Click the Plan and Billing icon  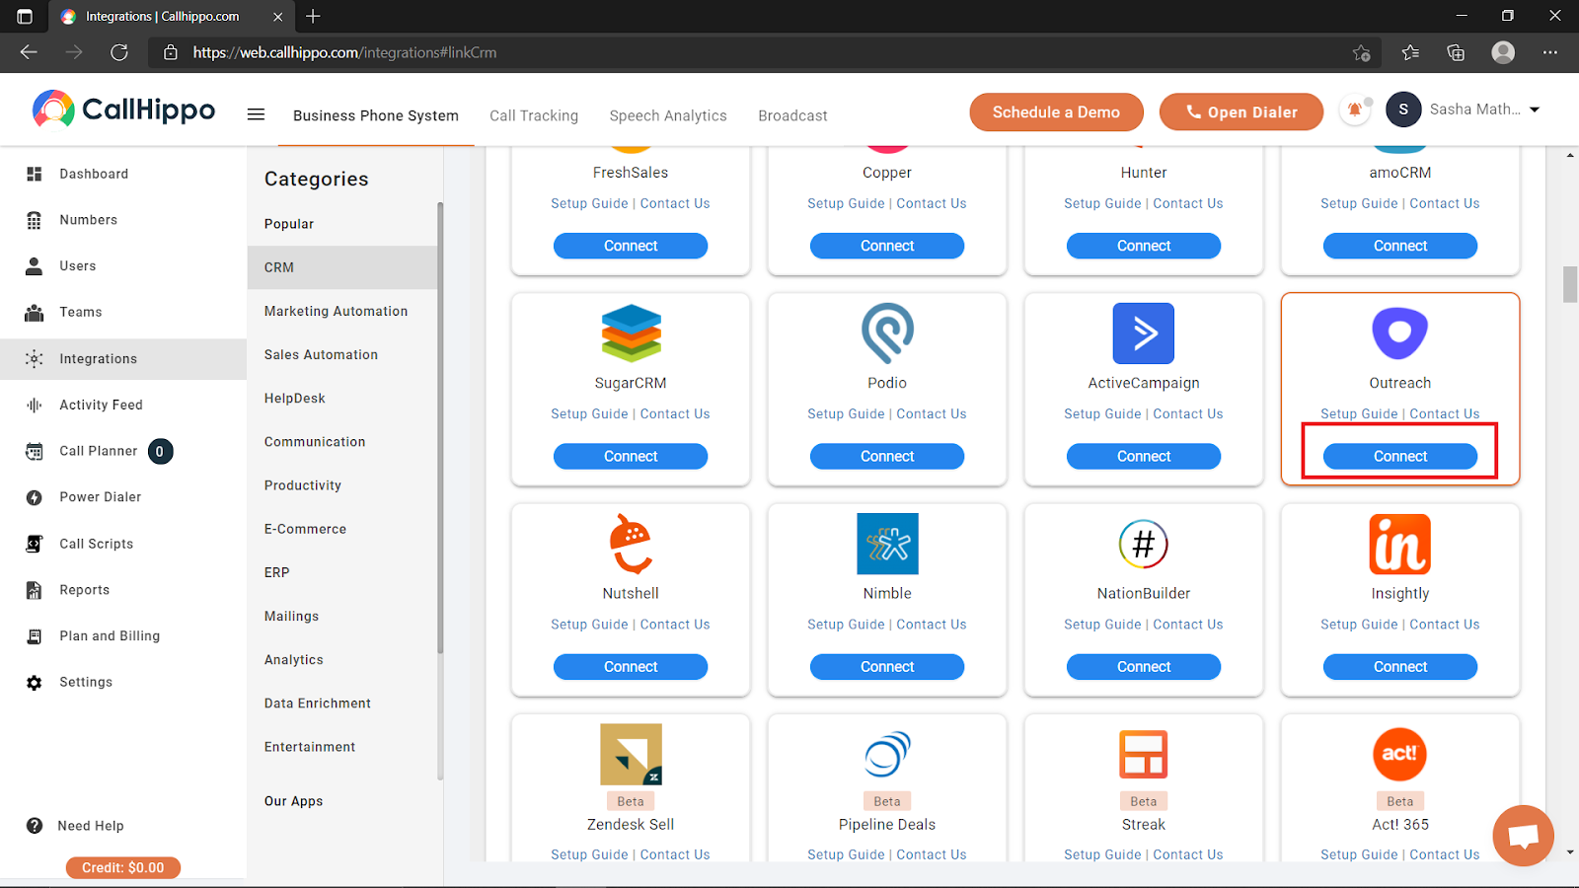[35, 636]
